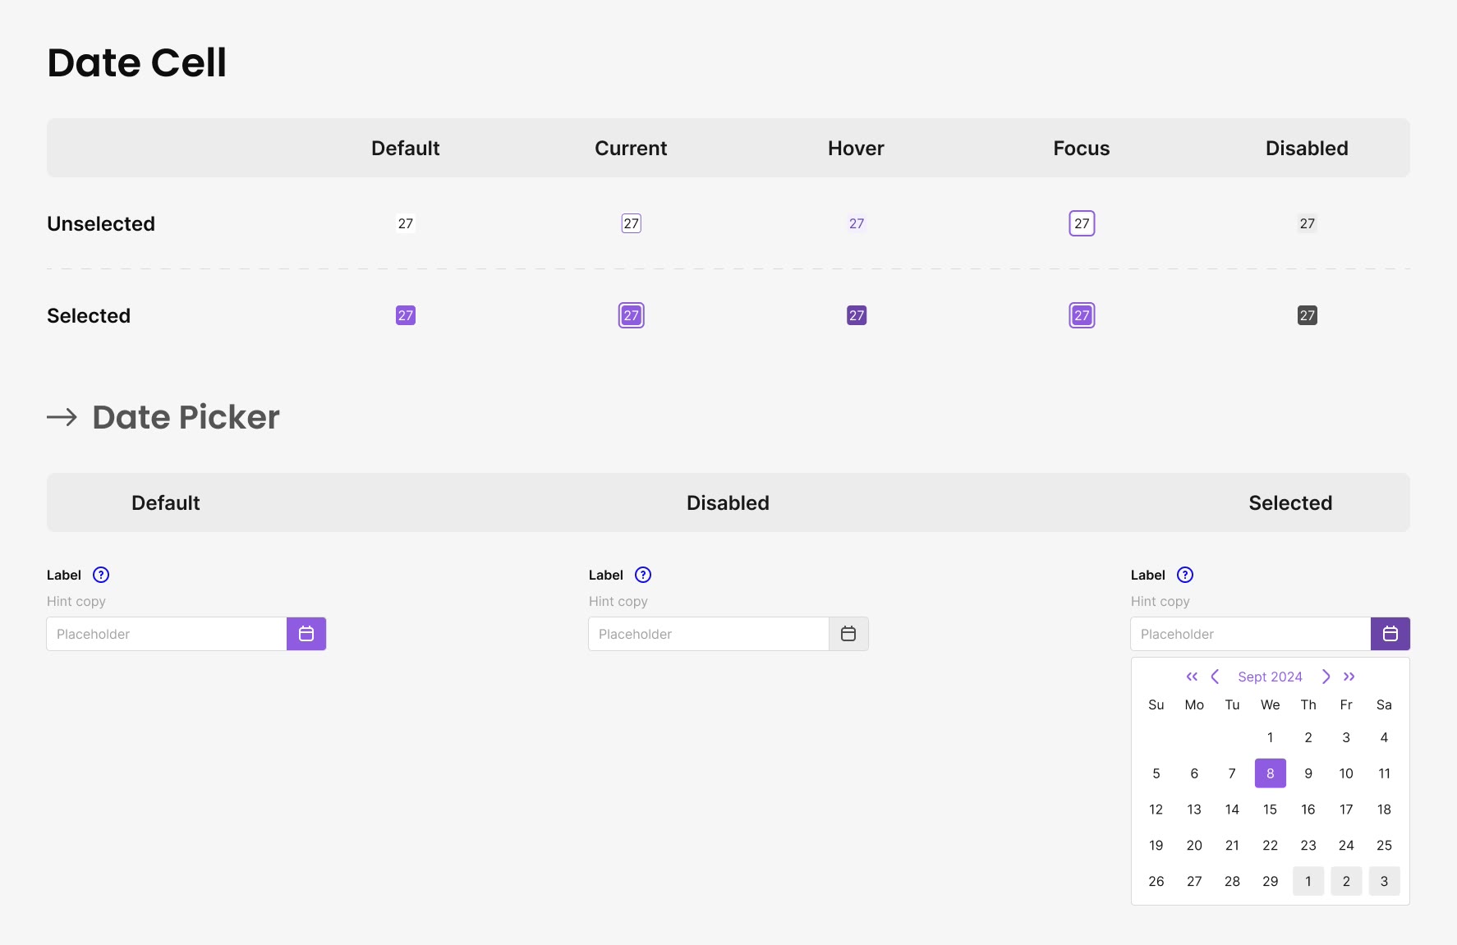1457x945 pixels.
Task: Click the gray calendar icon in Disabled date picker
Action: tap(848, 634)
